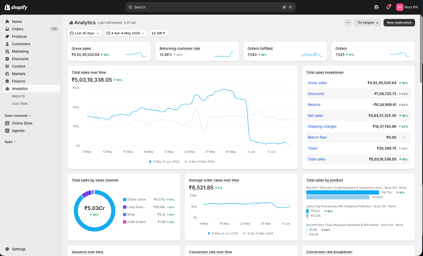Viewport: 423px width, 256px height.
Task: Toggle the 9 May–8 Jun 2026 sales legend
Action: point(164,162)
